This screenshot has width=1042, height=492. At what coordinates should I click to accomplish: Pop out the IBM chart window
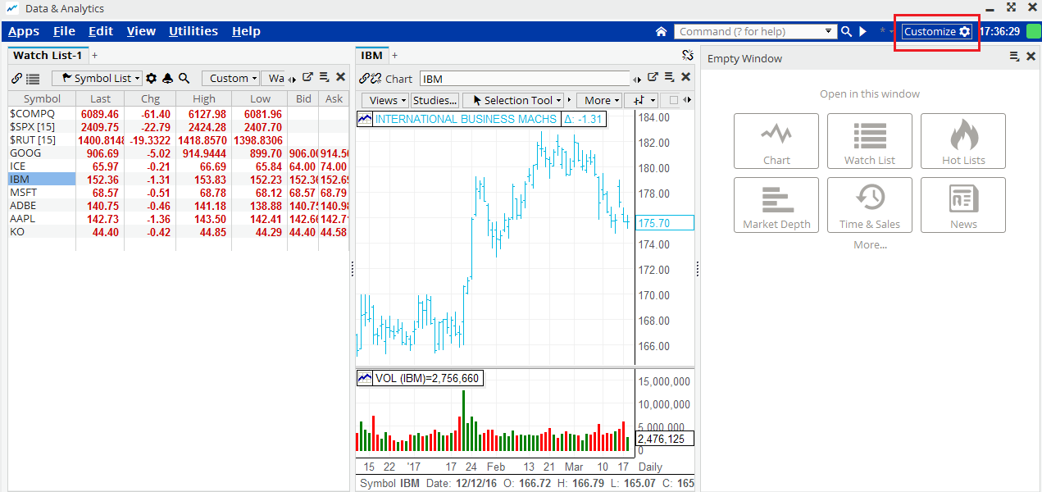click(x=653, y=77)
